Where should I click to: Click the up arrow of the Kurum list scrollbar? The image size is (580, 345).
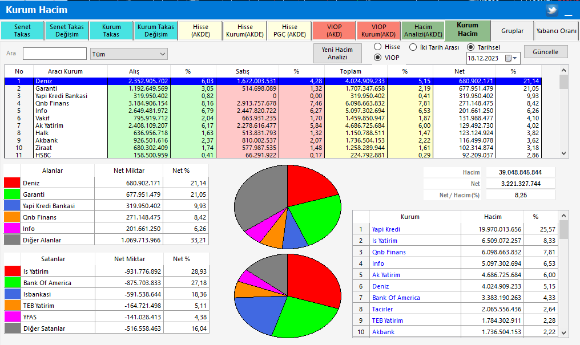pyautogui.click(x=563, y=216)
